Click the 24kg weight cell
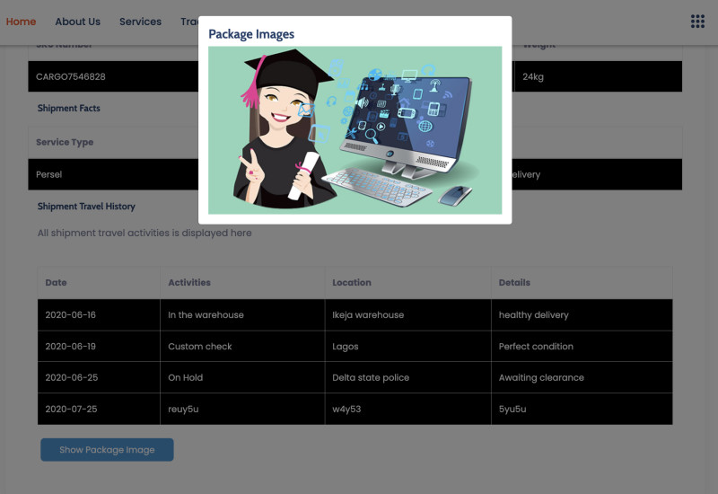This screenshot has width=718, height=494. pyautogui.click(x=533, y=77)
